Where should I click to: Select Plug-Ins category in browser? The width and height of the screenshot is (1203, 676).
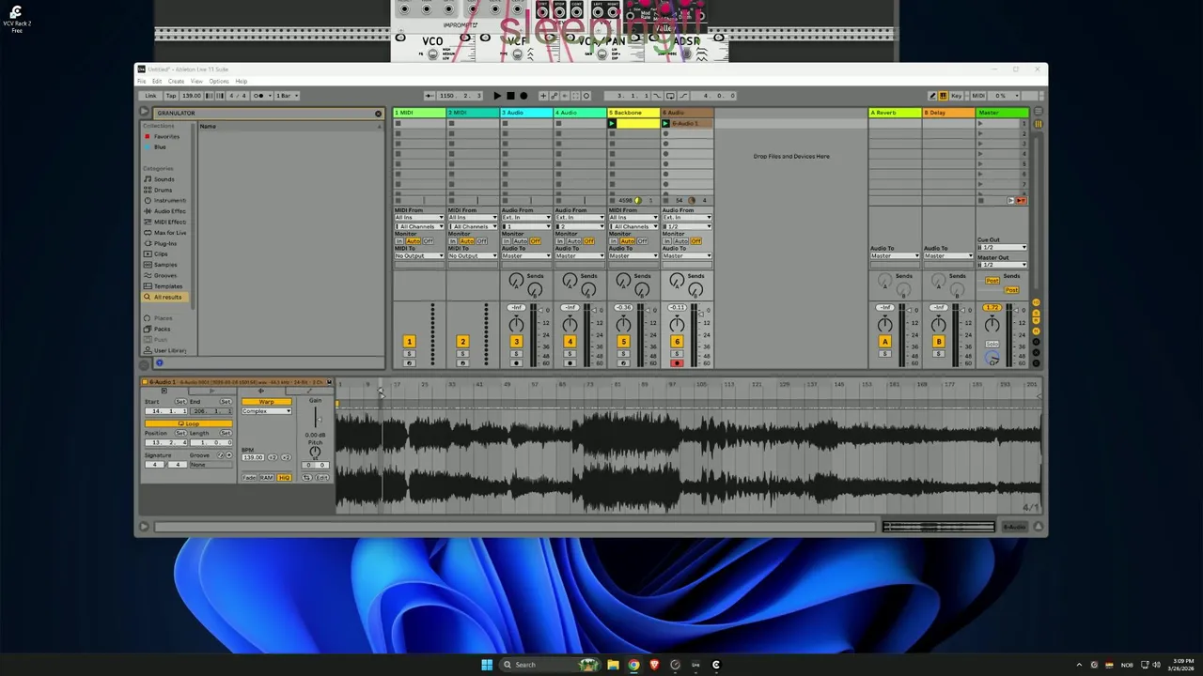click(165, 243)
